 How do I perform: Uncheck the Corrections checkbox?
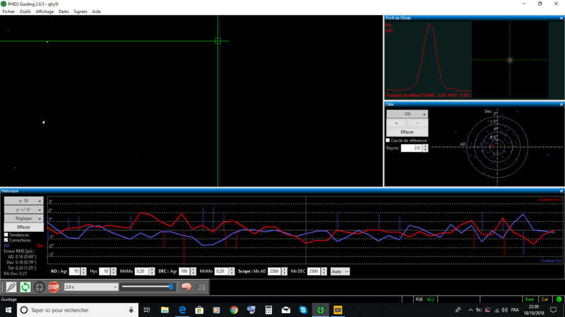[x=6, y=240]
